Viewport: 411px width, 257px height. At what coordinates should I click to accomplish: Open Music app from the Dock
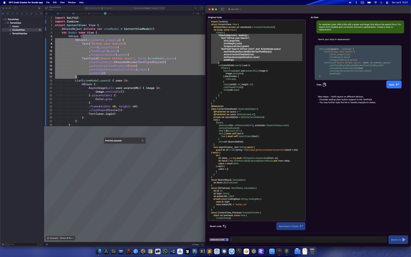pos(128,251)
